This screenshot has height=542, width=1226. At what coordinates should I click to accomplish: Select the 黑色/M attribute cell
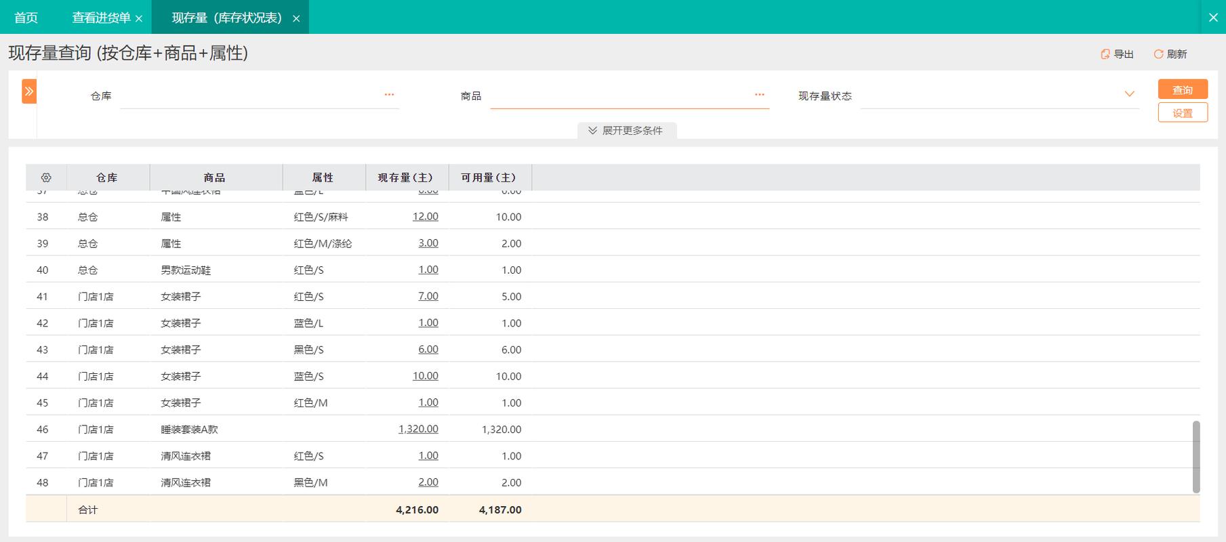pyautogui.click(x=310, y=483)
